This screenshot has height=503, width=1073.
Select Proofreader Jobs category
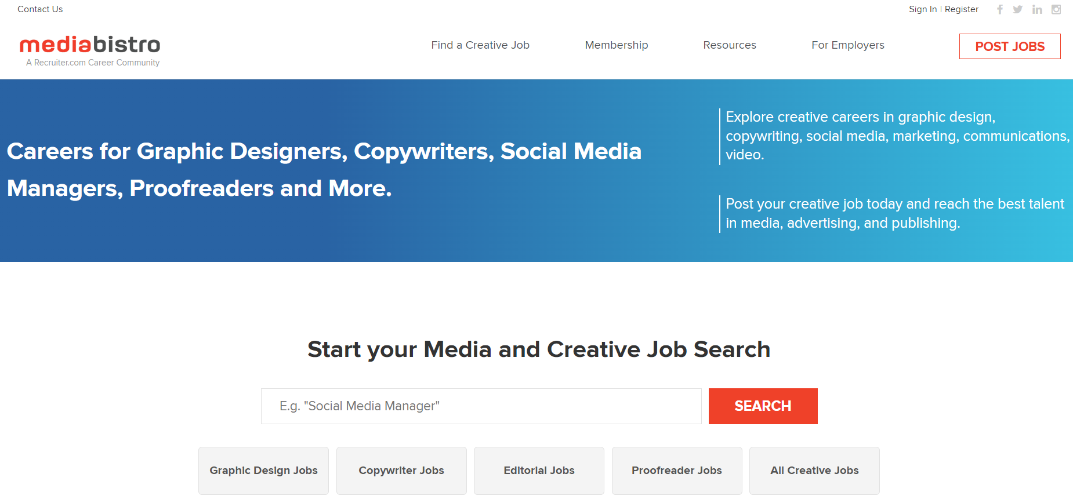click(x=677, y=471)
